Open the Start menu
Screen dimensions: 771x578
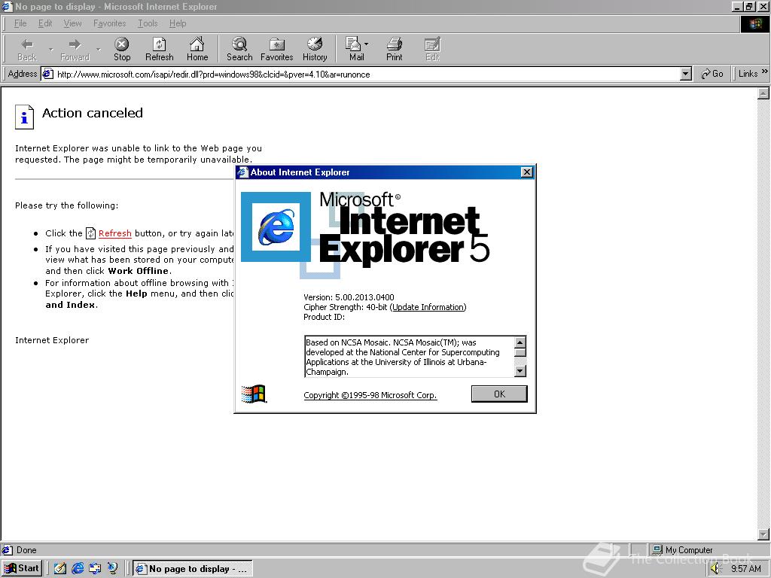[x=22, y=568]
